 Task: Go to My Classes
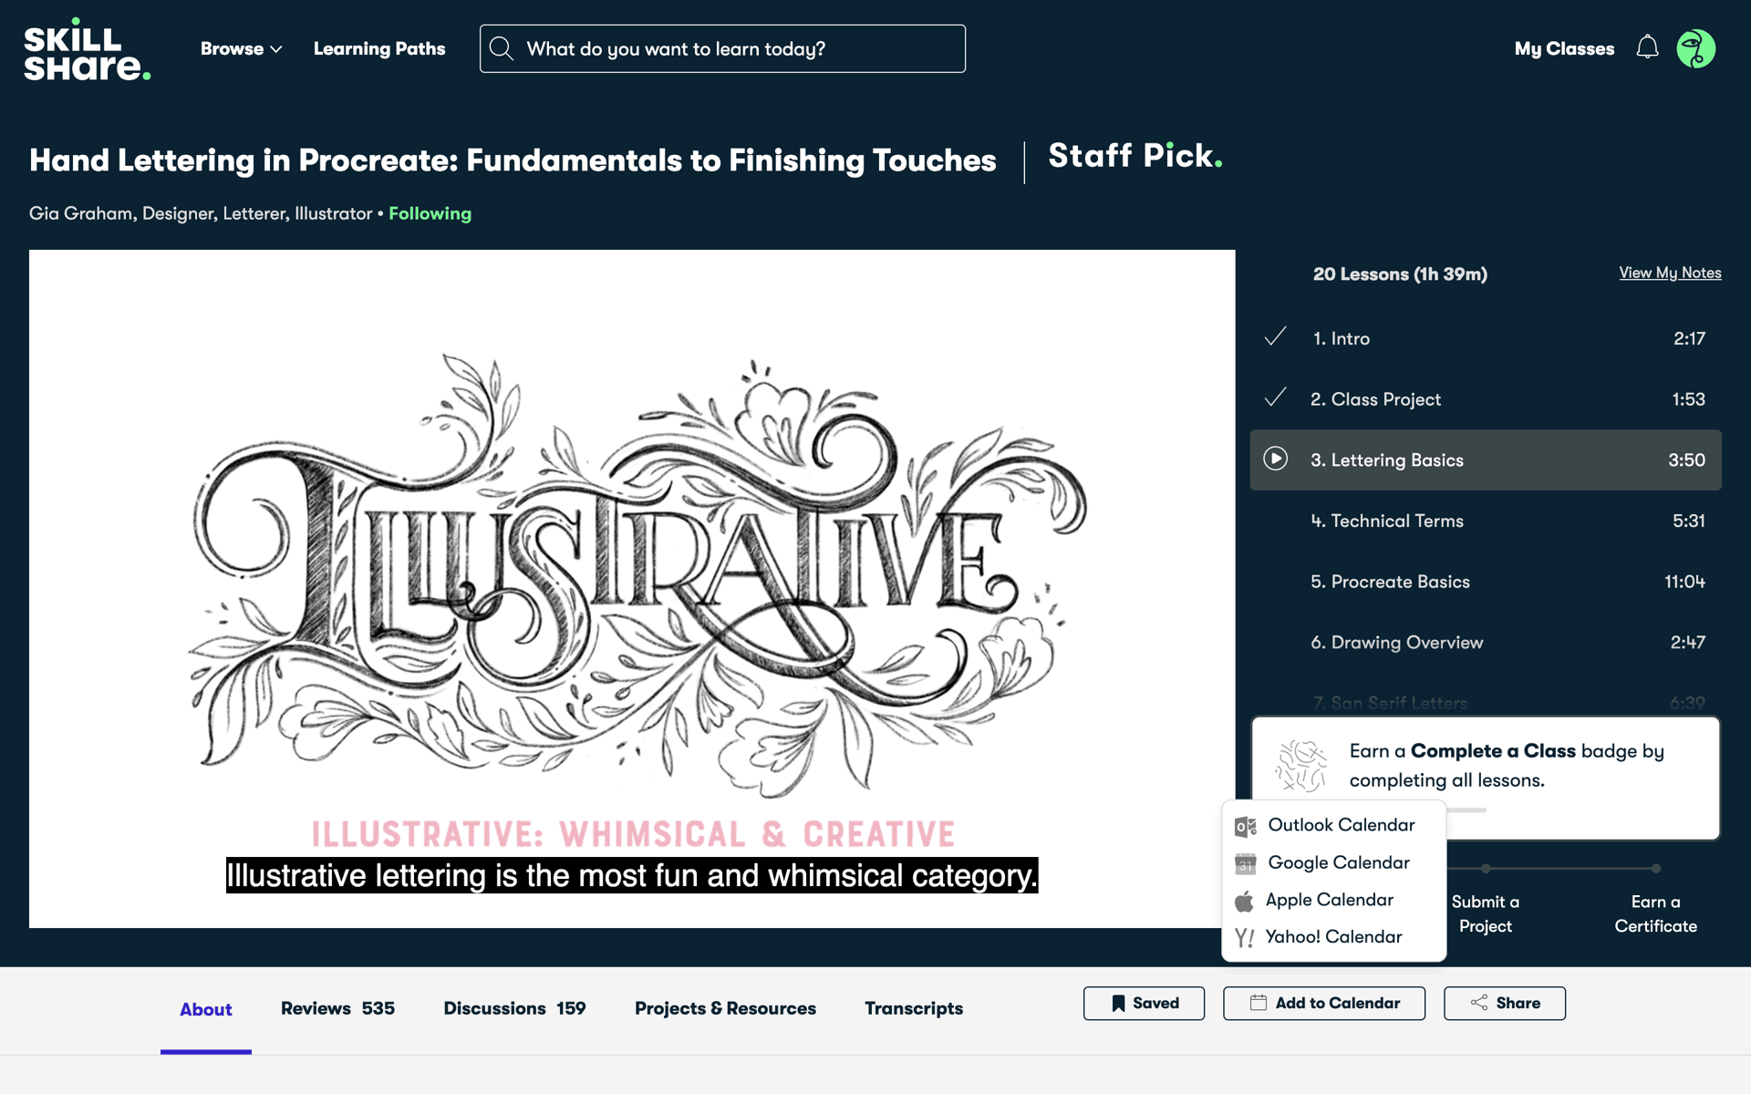1564,48
